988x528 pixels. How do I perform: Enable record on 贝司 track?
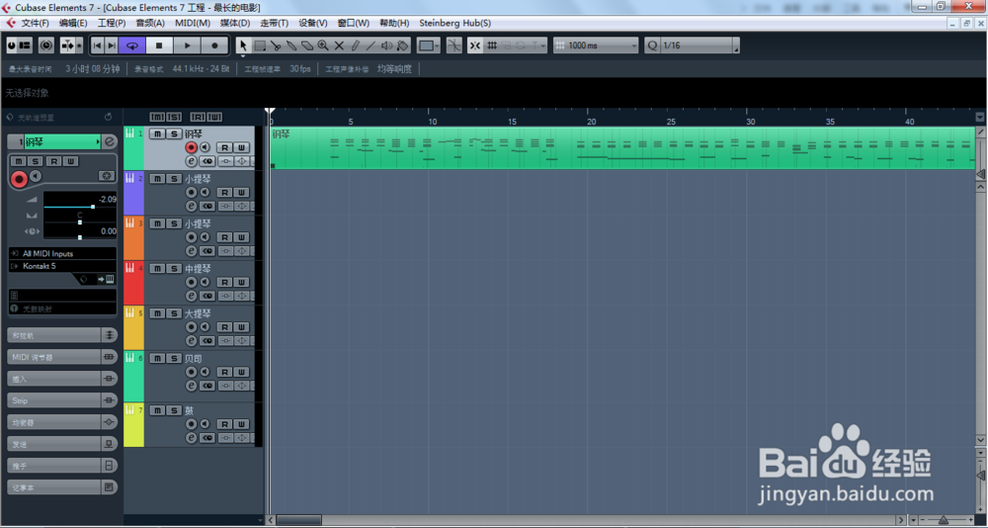tap(191, 372)
